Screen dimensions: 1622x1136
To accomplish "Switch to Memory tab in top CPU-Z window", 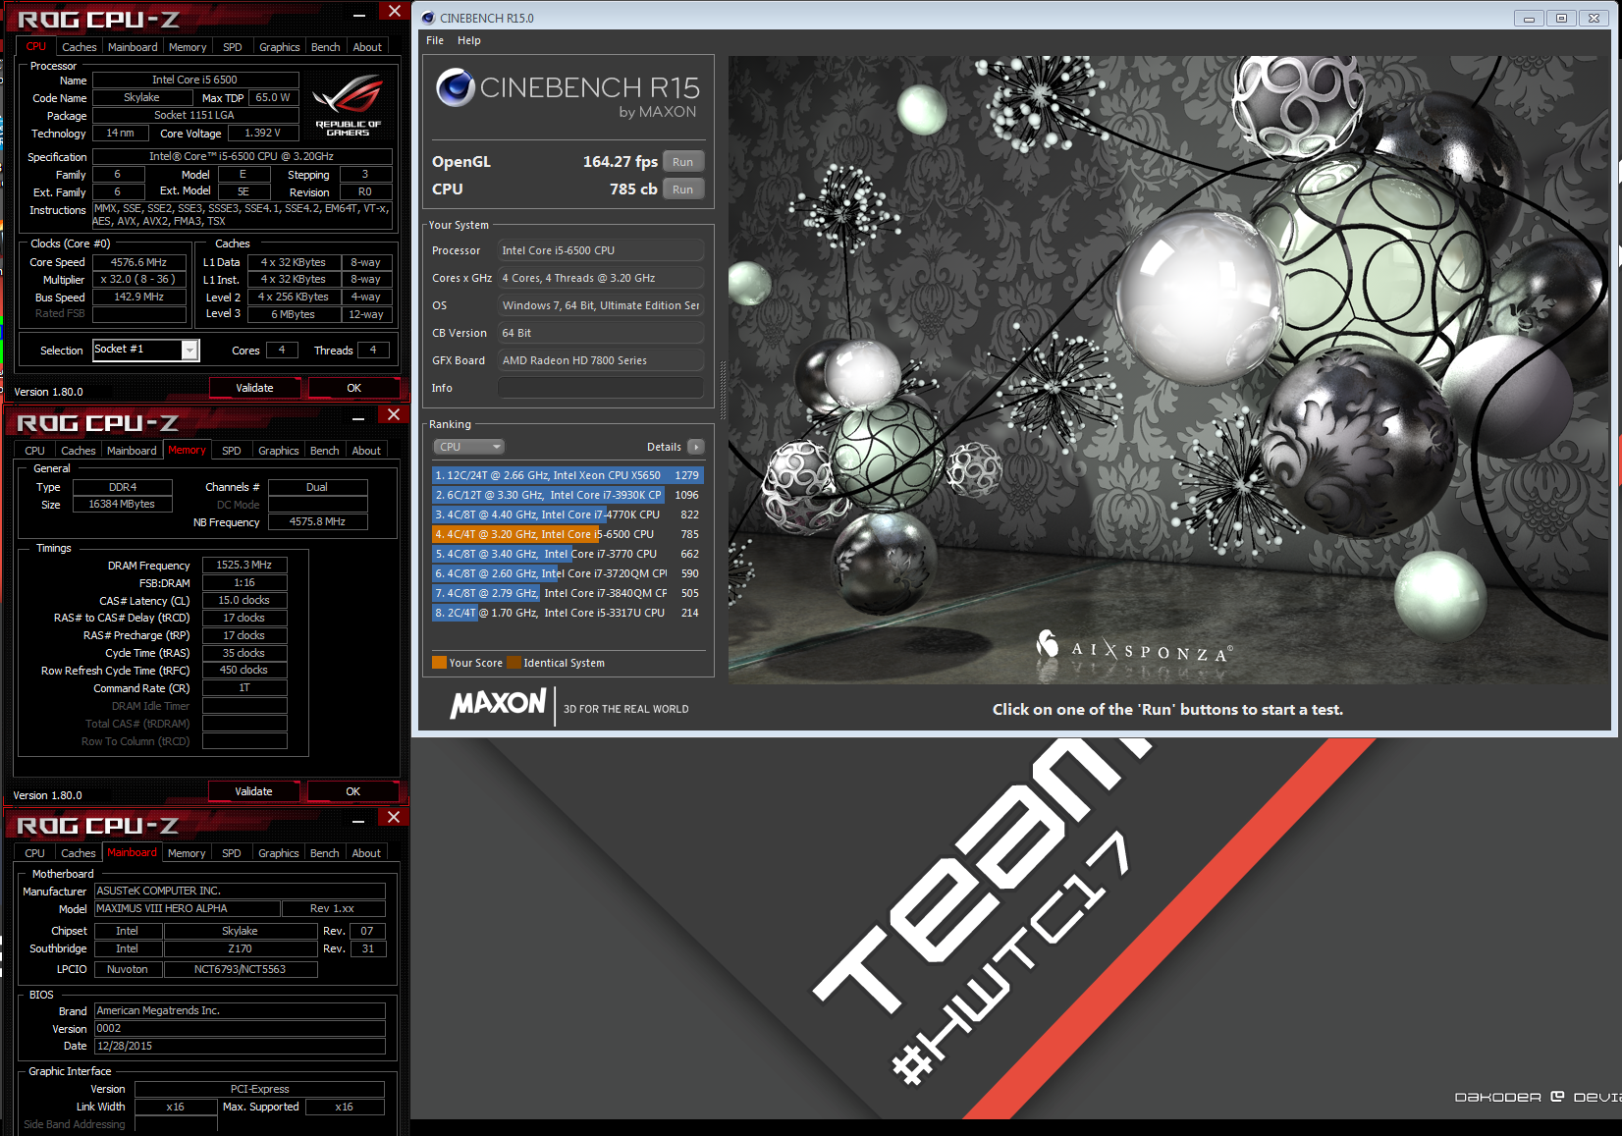I will [x=188, y=47].
